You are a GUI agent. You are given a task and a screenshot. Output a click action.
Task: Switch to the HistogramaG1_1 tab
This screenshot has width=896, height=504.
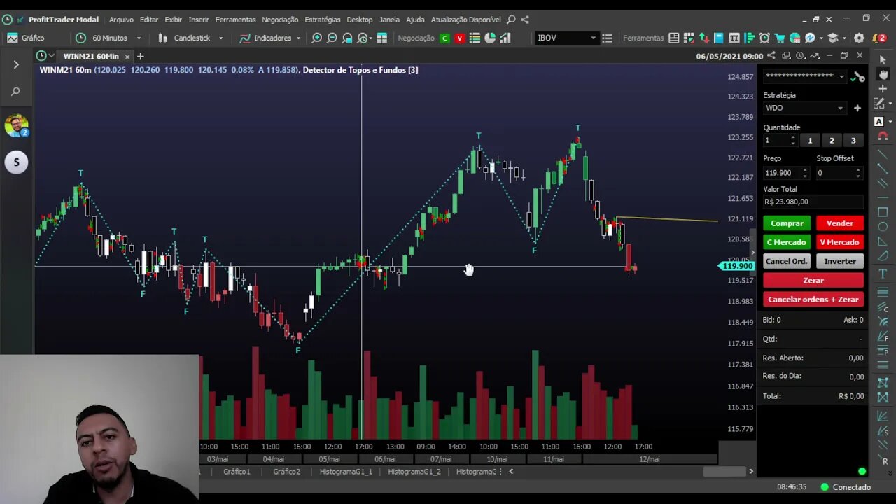pyautogui.click(x=346, y=472)
